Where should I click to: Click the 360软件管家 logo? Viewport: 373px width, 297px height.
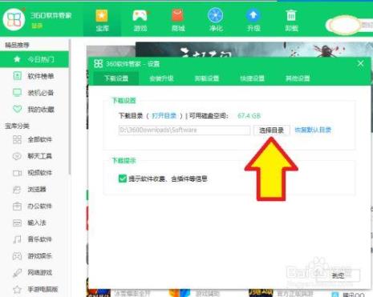(x=14, y=19)
